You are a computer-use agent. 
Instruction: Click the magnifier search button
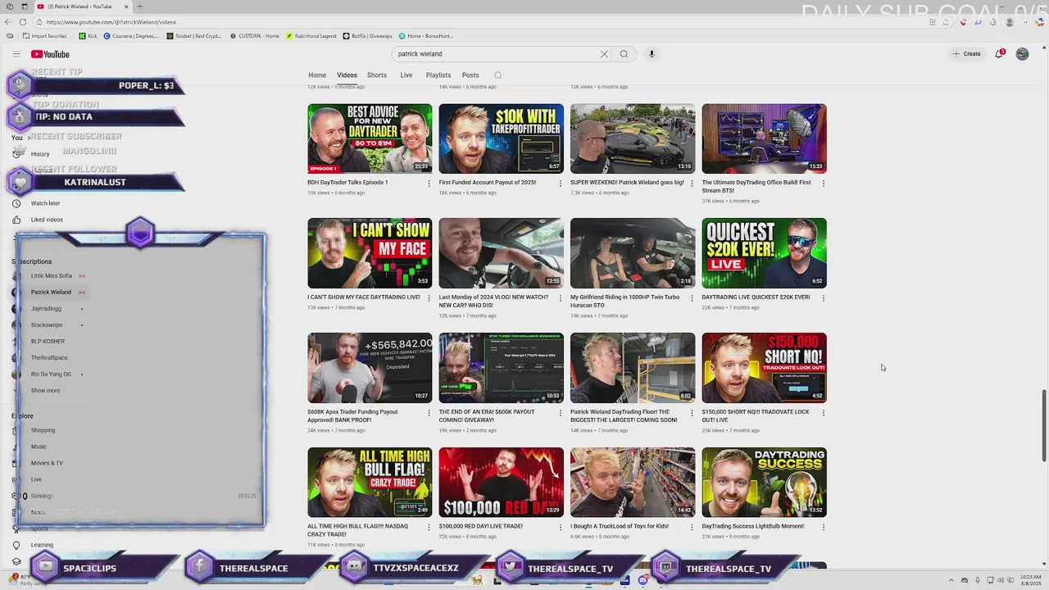(624, 54)
